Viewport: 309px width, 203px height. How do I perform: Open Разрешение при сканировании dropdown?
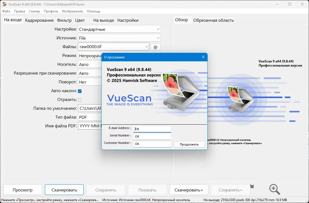point(90,73)
